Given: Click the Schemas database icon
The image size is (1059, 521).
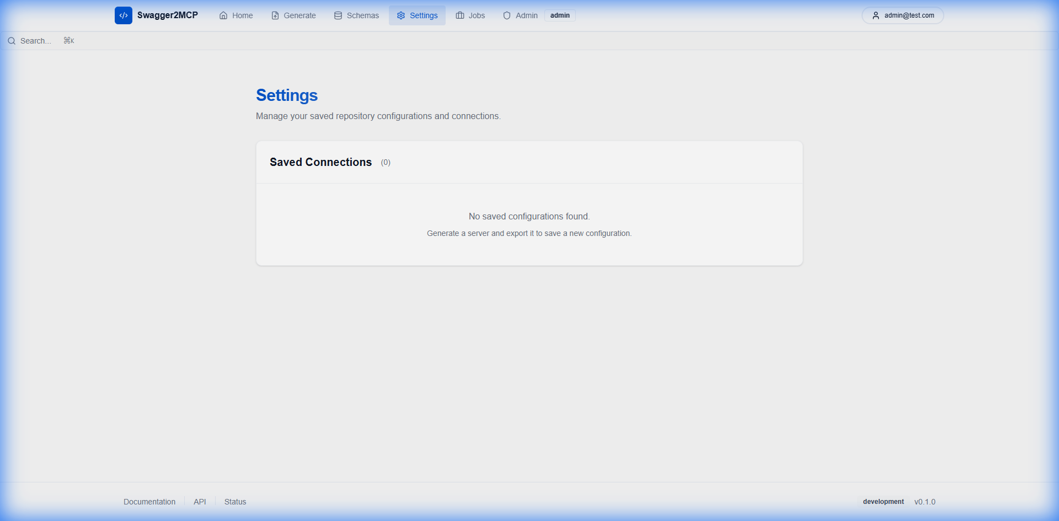Looking at the screenshot, I should pos(338,15).
